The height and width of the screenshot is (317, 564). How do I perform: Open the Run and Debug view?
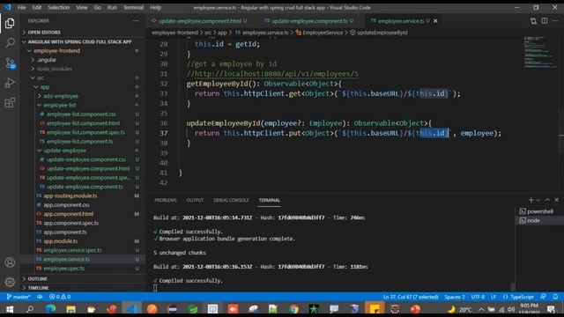coord(10,83)
